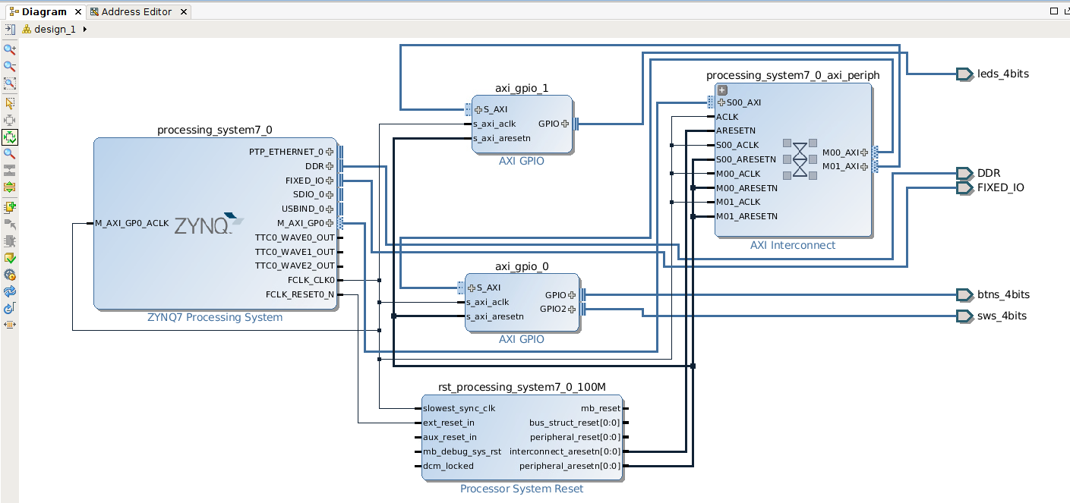
Task: Click the Make Connection toolbar icon
Action: pyautogui.click(x=10, y=224)
